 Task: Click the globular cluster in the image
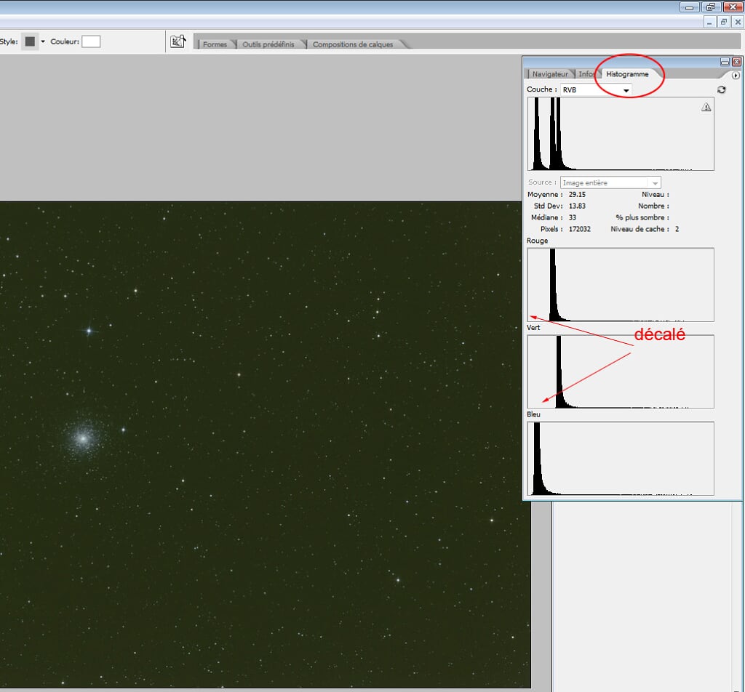pyautogui.click(x=83, y=438)
